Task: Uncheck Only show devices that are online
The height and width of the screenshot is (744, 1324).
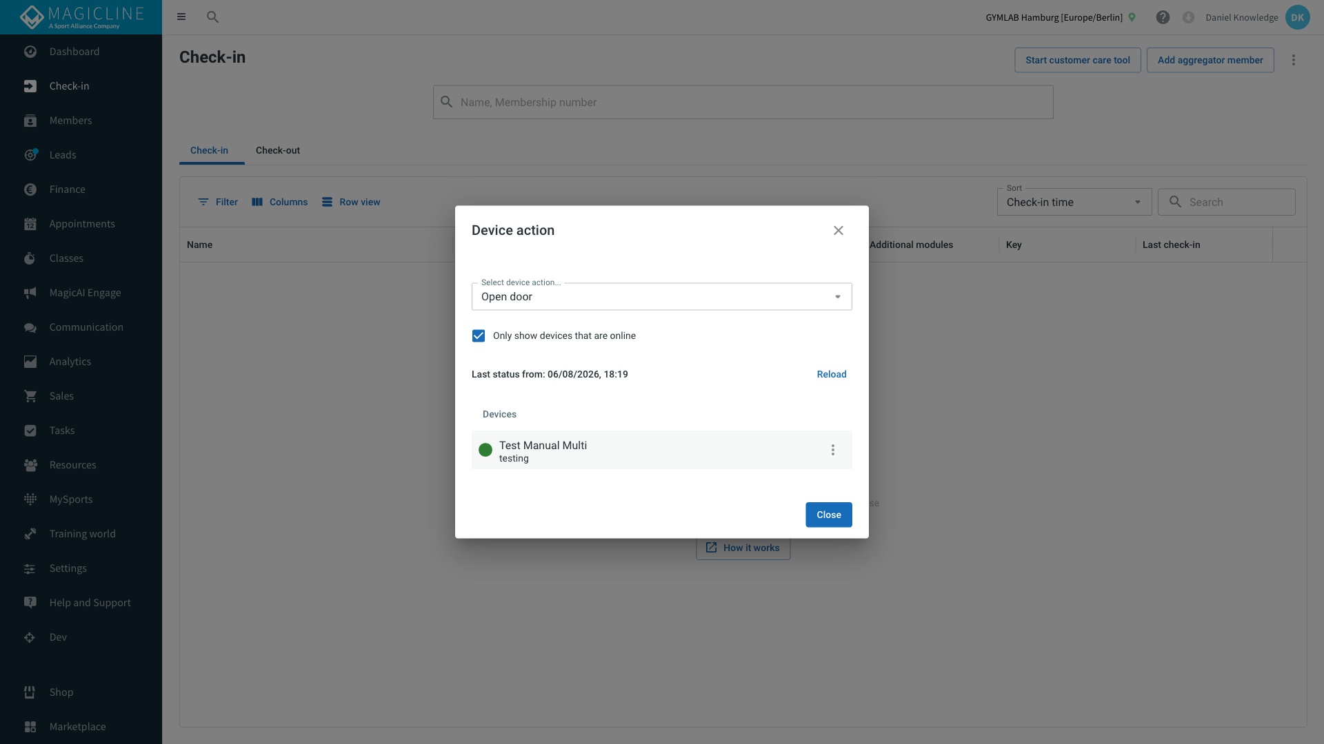Action: (479, 335)
